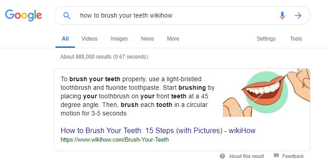Open the How to Brush Your Teeth wikiHow link

click(x=158, y=130)
